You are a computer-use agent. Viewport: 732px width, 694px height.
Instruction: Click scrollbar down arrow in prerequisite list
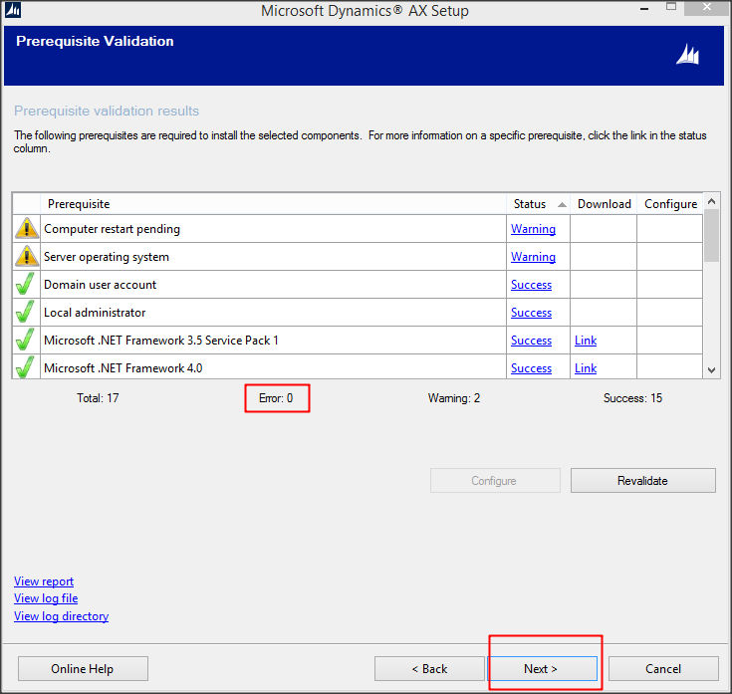coord(711,370)
